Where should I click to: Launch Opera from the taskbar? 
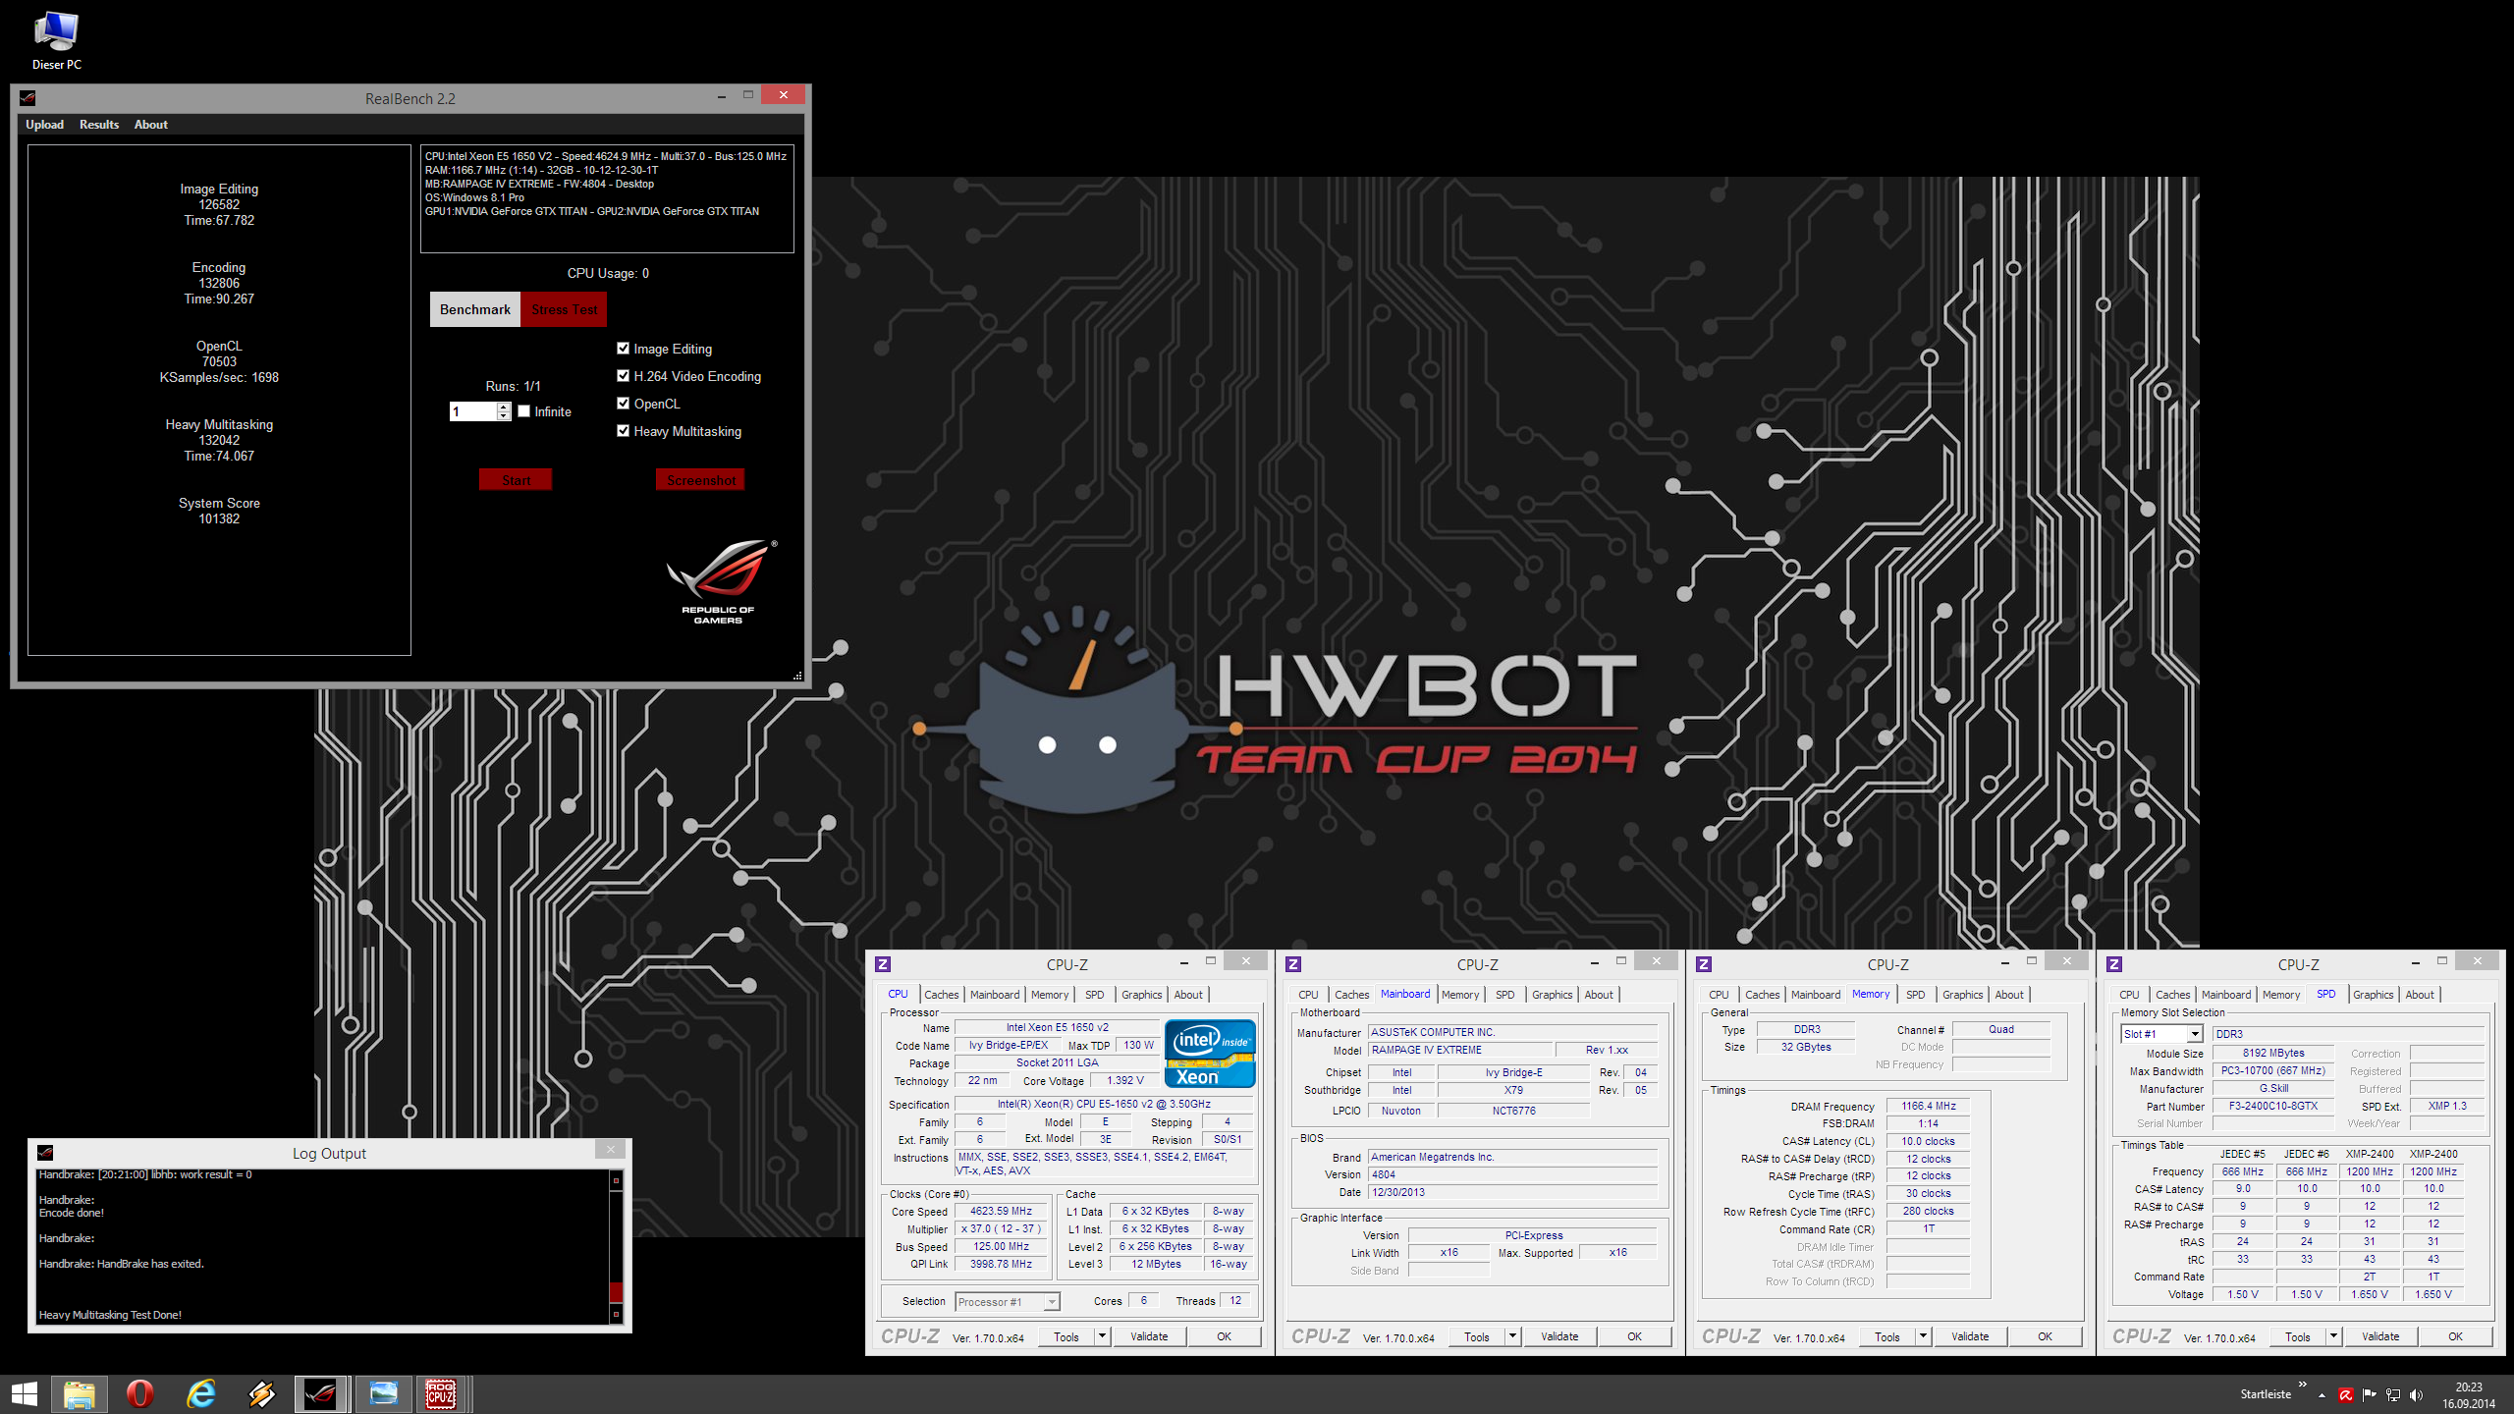(x=140, y=1393)
